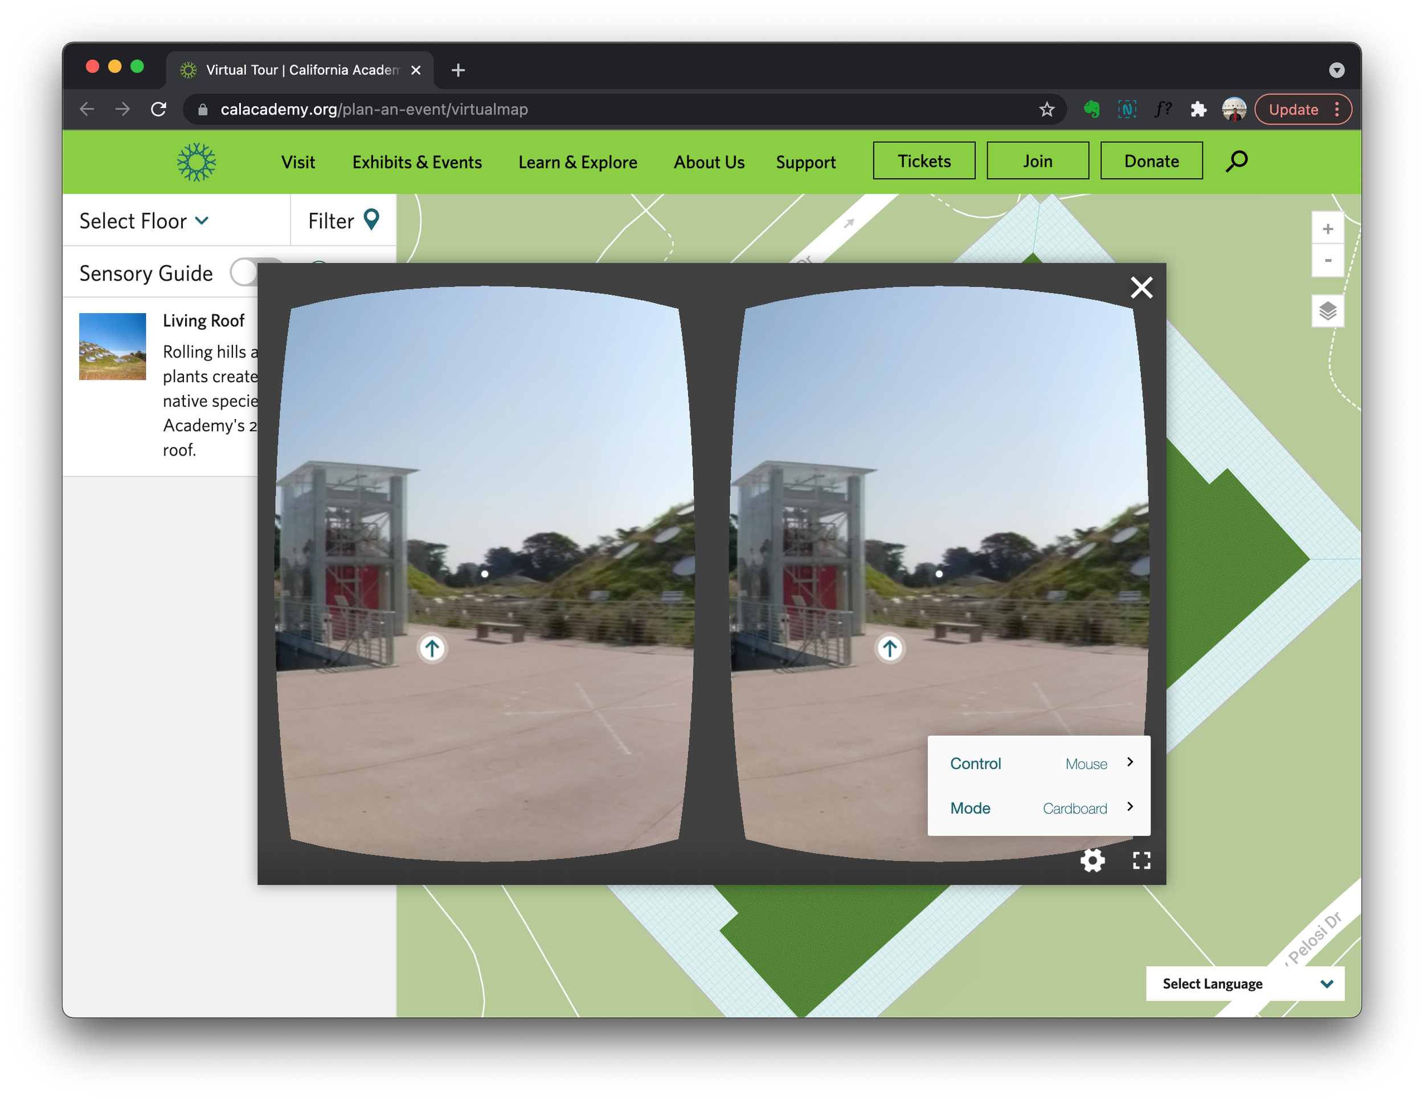Expand the Select Floor dropdown

(144, 221)
